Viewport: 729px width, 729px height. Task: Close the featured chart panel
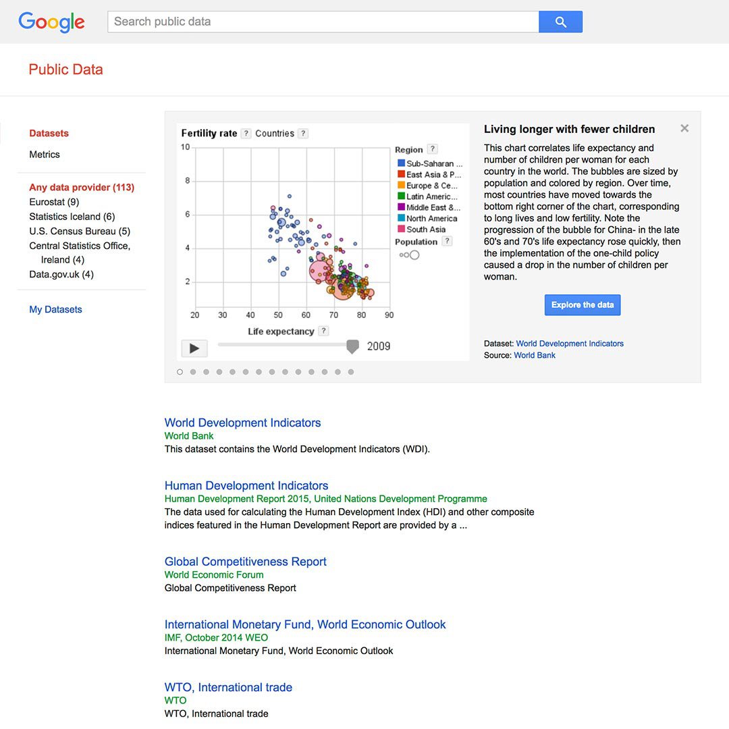pos(684,128)
